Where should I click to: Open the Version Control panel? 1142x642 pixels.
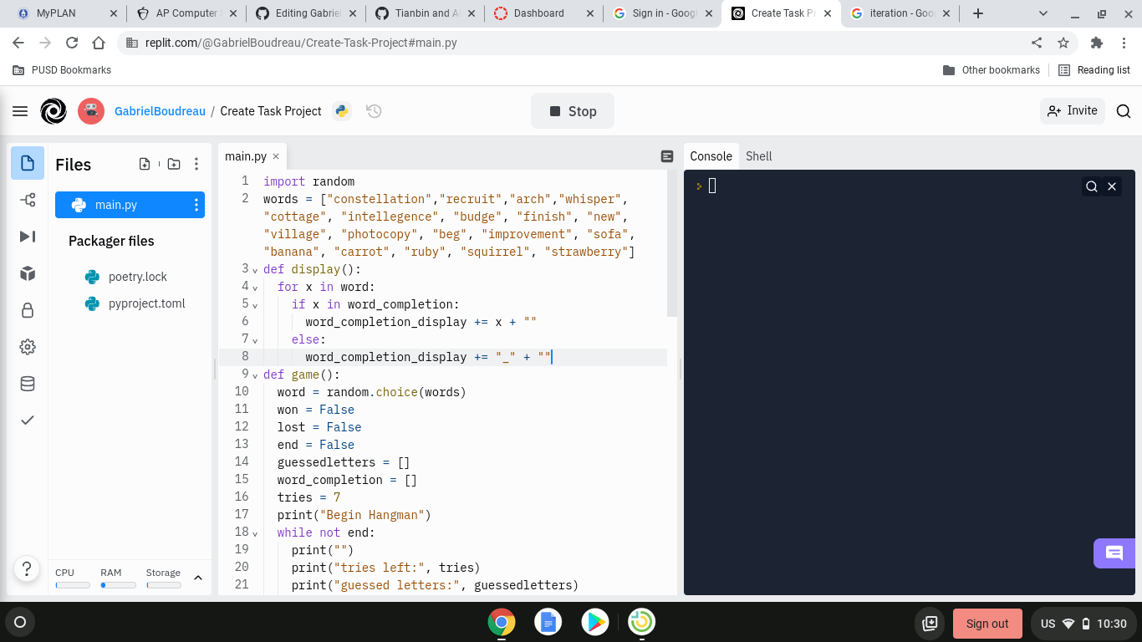click(28, 201)
